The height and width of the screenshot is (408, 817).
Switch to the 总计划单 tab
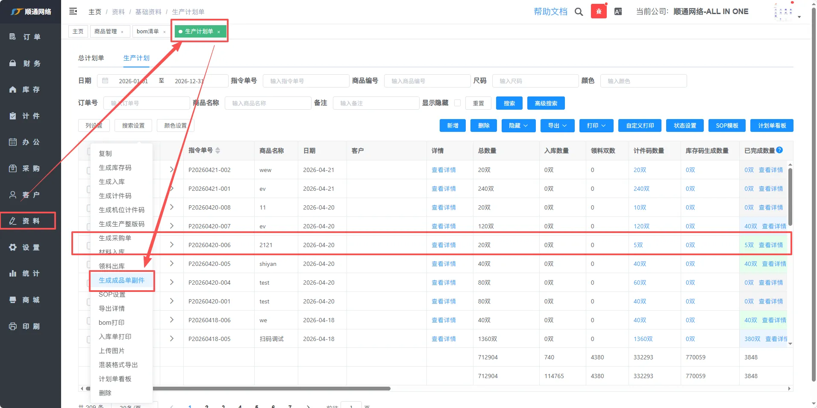coord(91,58)
